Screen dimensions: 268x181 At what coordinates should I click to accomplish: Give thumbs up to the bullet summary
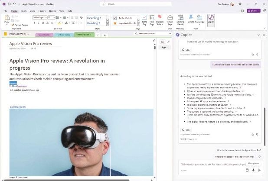click(253, 134)
